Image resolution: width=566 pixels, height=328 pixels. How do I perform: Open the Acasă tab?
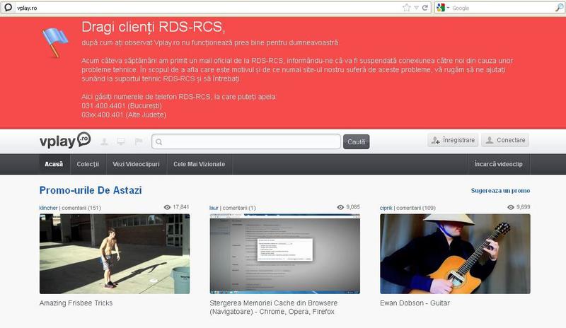click(x=54, y=164)
